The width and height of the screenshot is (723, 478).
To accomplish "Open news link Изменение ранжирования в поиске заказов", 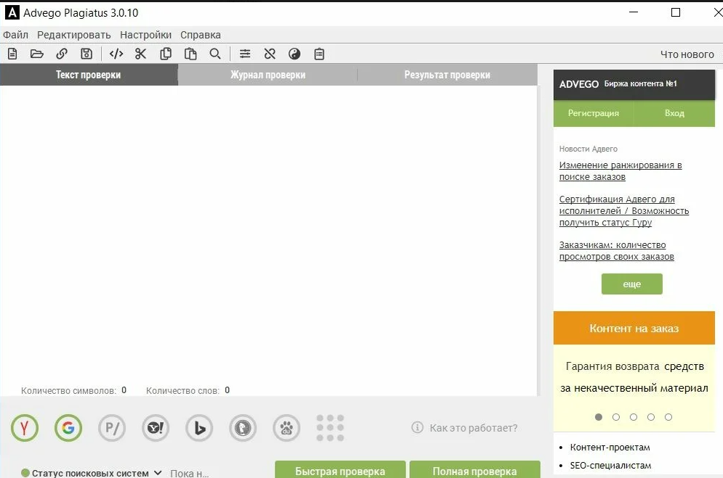I will [x=621, y=170].
